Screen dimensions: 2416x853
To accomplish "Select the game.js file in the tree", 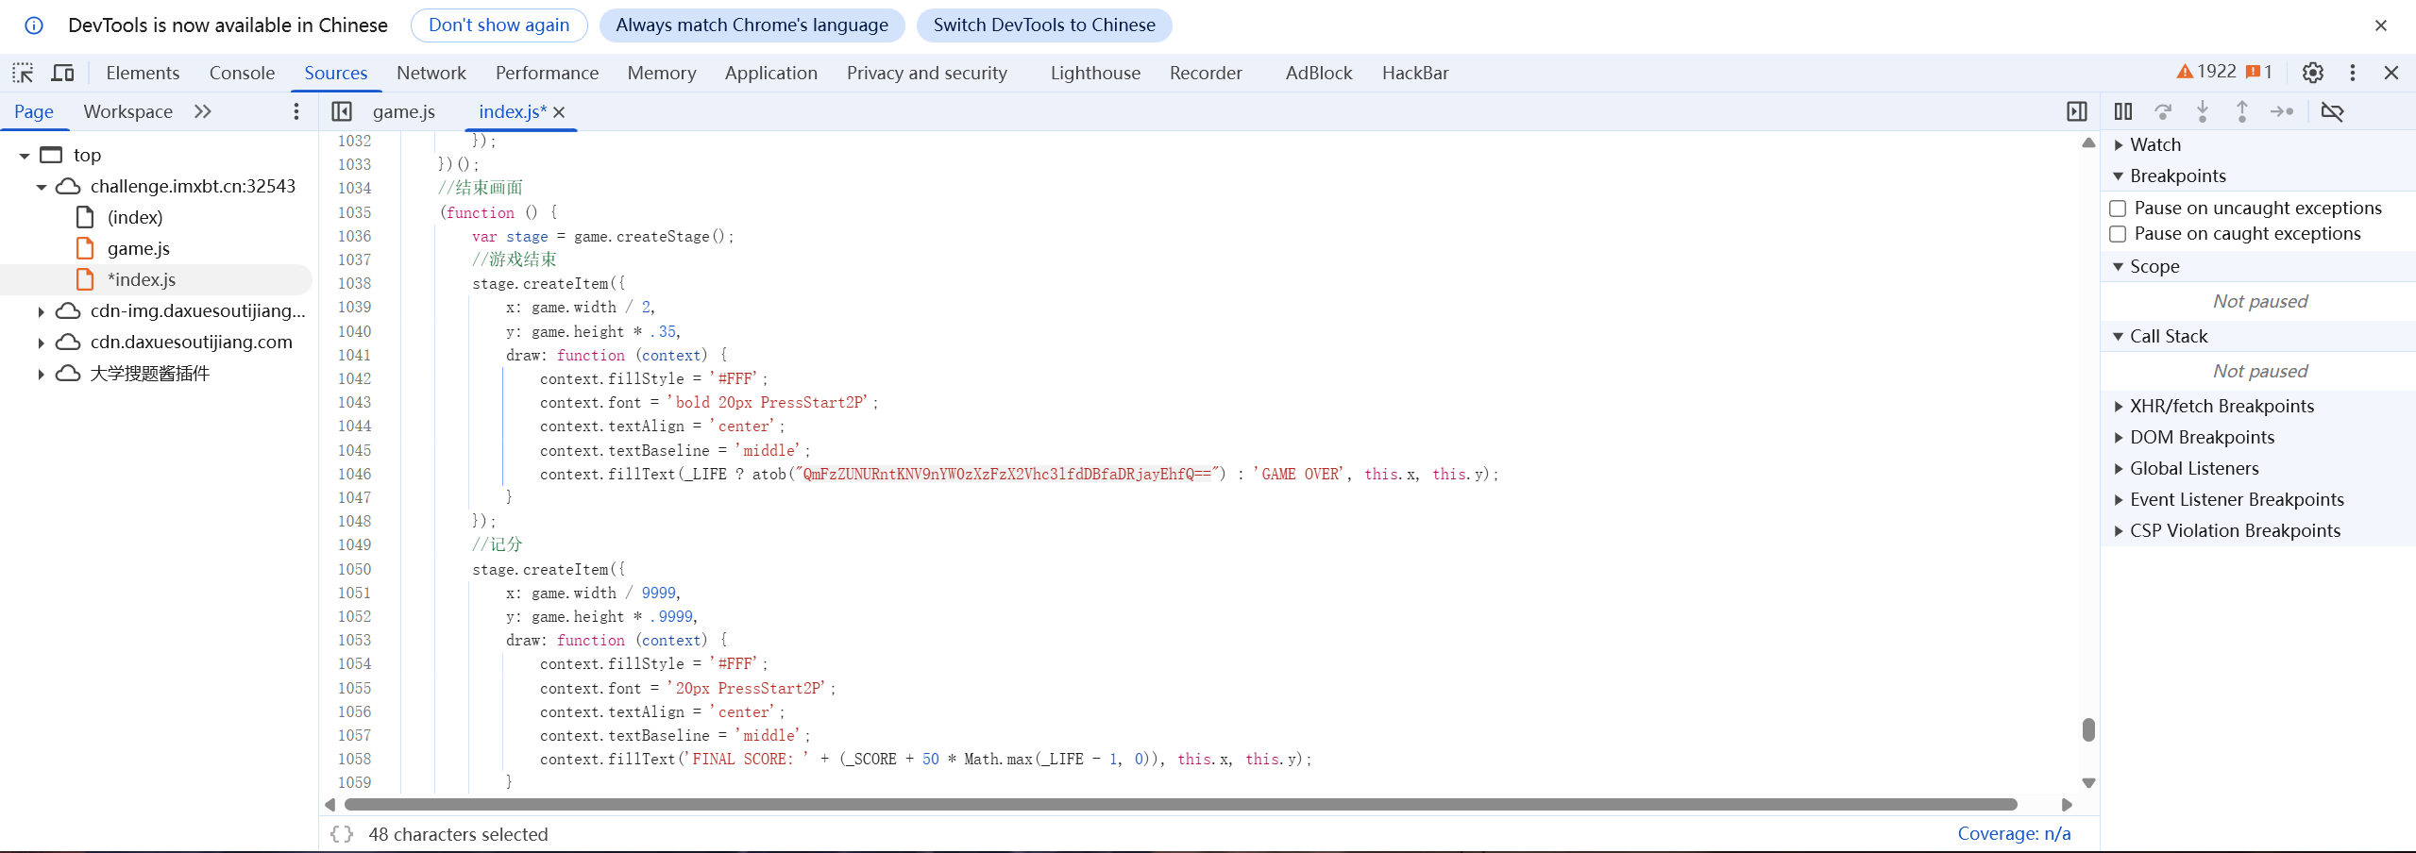I will pyautogui.click(x=139, y=248).
